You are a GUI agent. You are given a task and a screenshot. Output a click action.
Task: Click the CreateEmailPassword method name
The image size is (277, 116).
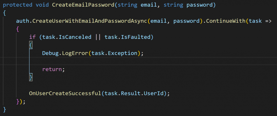coord(83,5)
